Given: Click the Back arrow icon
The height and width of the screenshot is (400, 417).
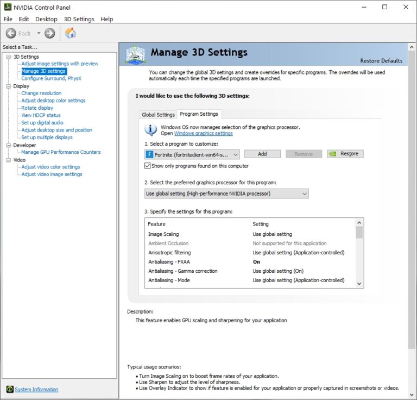Looking at the screenshot, I should click(x=11, y=33).
